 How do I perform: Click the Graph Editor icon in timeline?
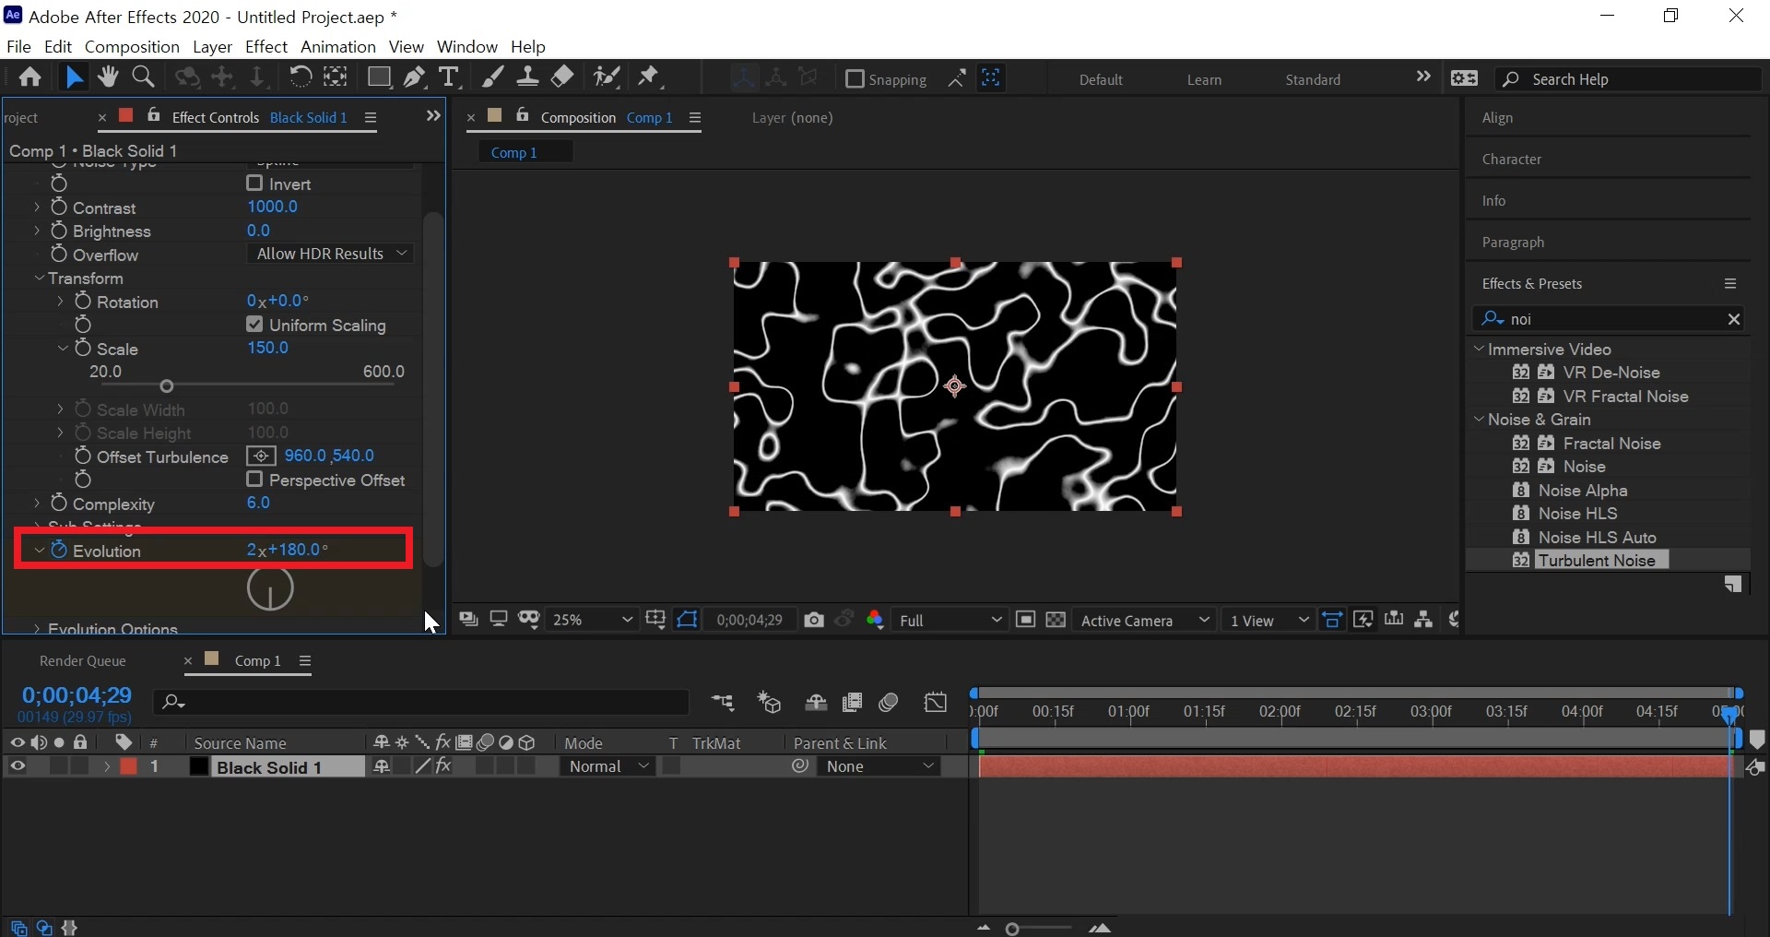click(936, 704)
